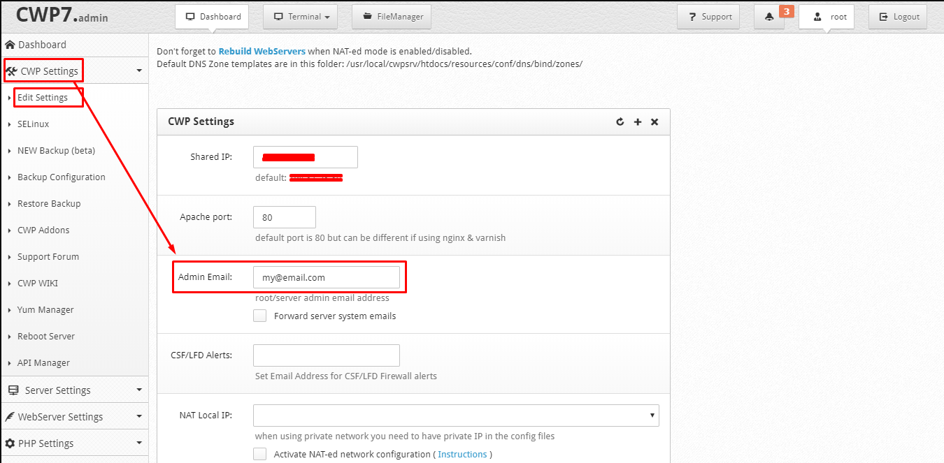
Task: Click the Server Settings icon in sidebar
Action: pos(13,390)
